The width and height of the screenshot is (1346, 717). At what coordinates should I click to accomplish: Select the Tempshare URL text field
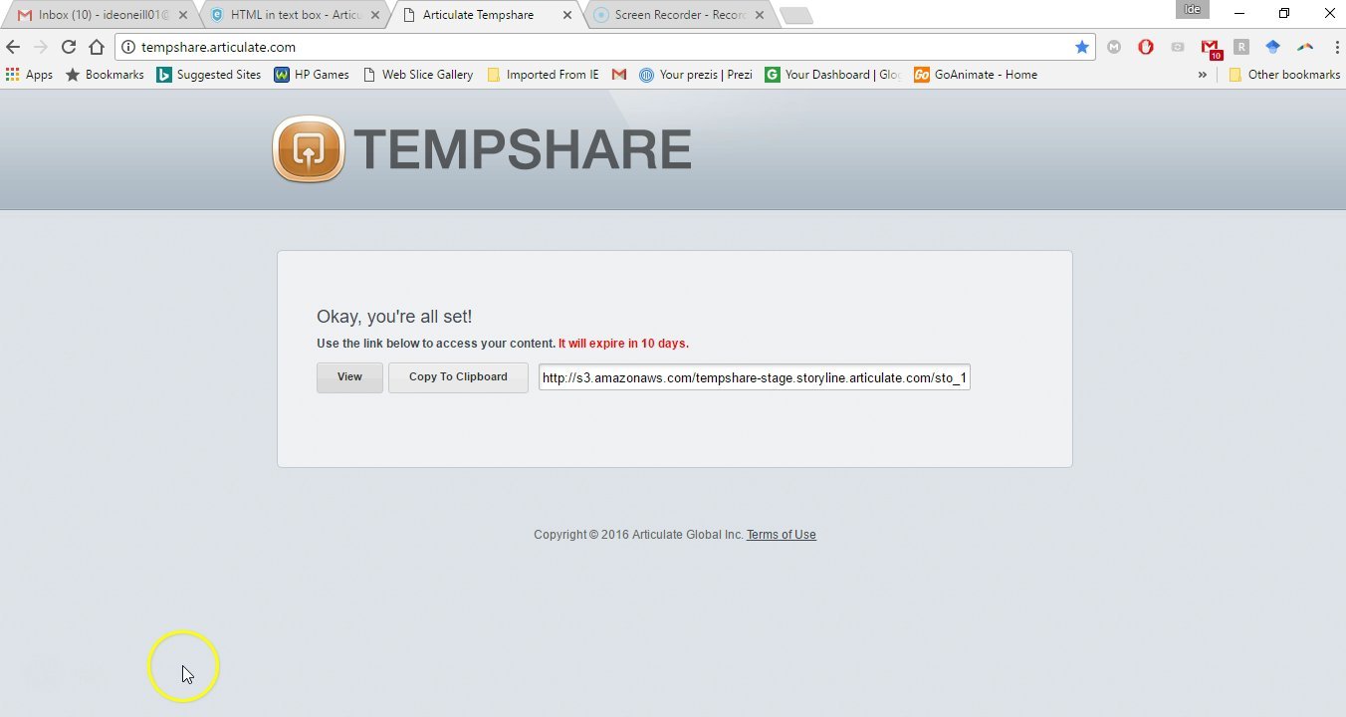click(x=754, y=377)
